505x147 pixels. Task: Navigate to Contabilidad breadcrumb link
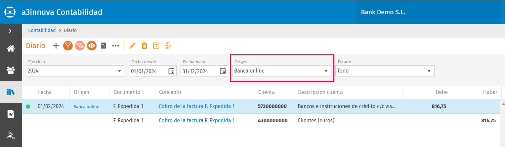coord(42,30)
